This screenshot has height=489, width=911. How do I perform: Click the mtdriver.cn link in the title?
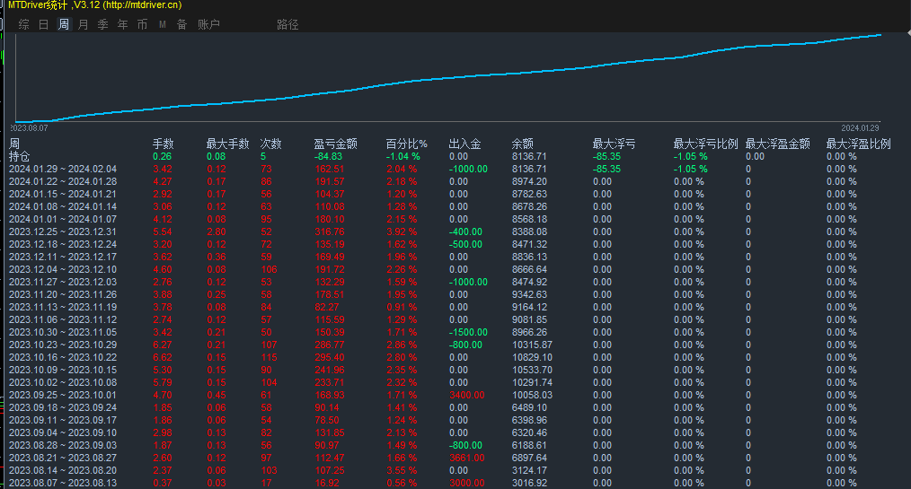142,5
